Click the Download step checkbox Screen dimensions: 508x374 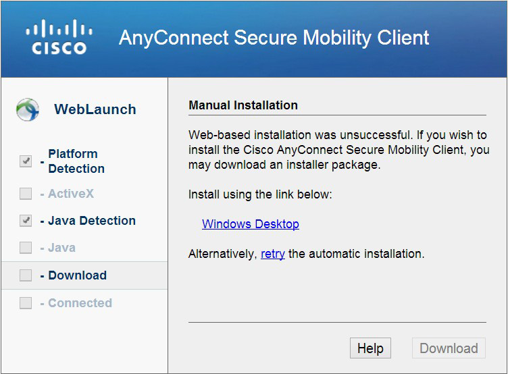(x=26, y=275)
